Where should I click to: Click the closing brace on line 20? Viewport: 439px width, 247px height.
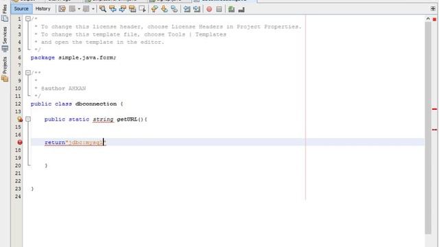click(x=46, y=165)
